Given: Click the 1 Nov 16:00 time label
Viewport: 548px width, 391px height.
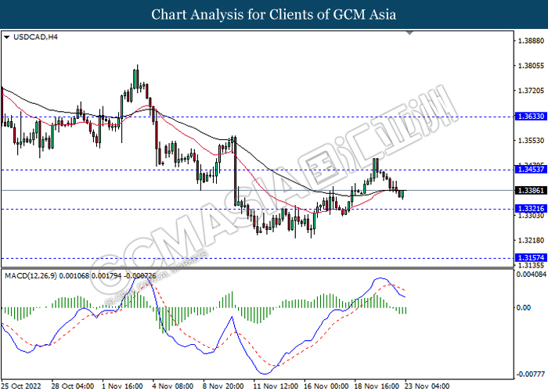Looking at the screenshot, I should pyautogui.click(x=122, y=386).
